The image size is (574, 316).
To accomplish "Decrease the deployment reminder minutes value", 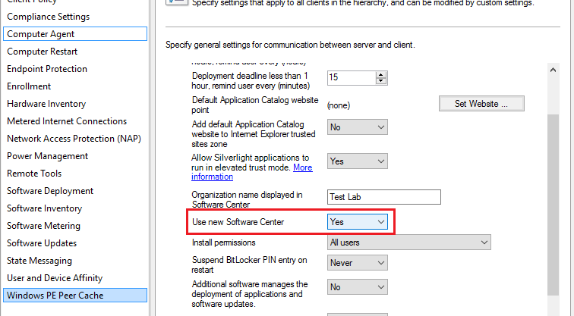I will (x=381, y=81).
